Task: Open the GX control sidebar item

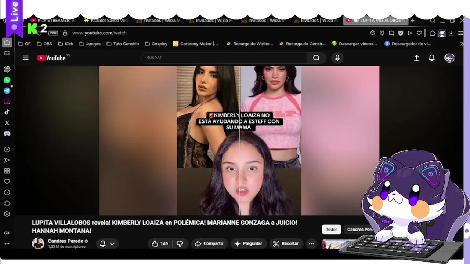Action: coord(7,233)
